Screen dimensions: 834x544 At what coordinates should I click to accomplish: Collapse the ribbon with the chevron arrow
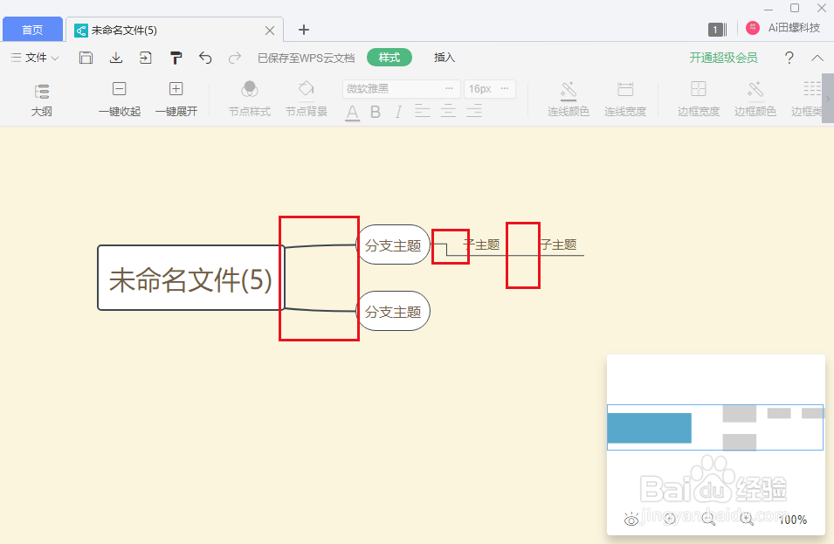click(x=817, y=58)
